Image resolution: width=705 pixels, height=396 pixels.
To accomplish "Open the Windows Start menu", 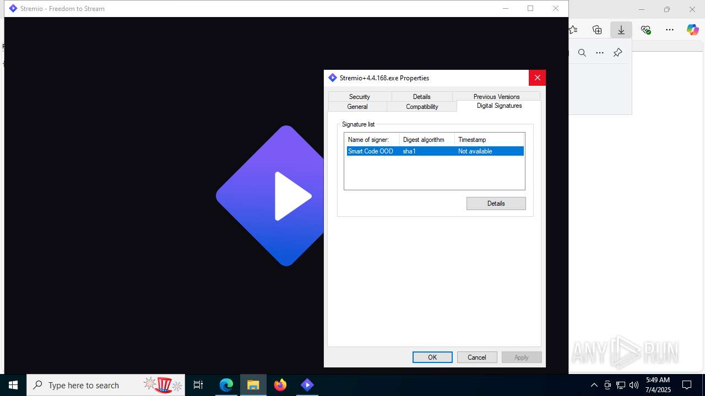I will [x=13, y=385].
